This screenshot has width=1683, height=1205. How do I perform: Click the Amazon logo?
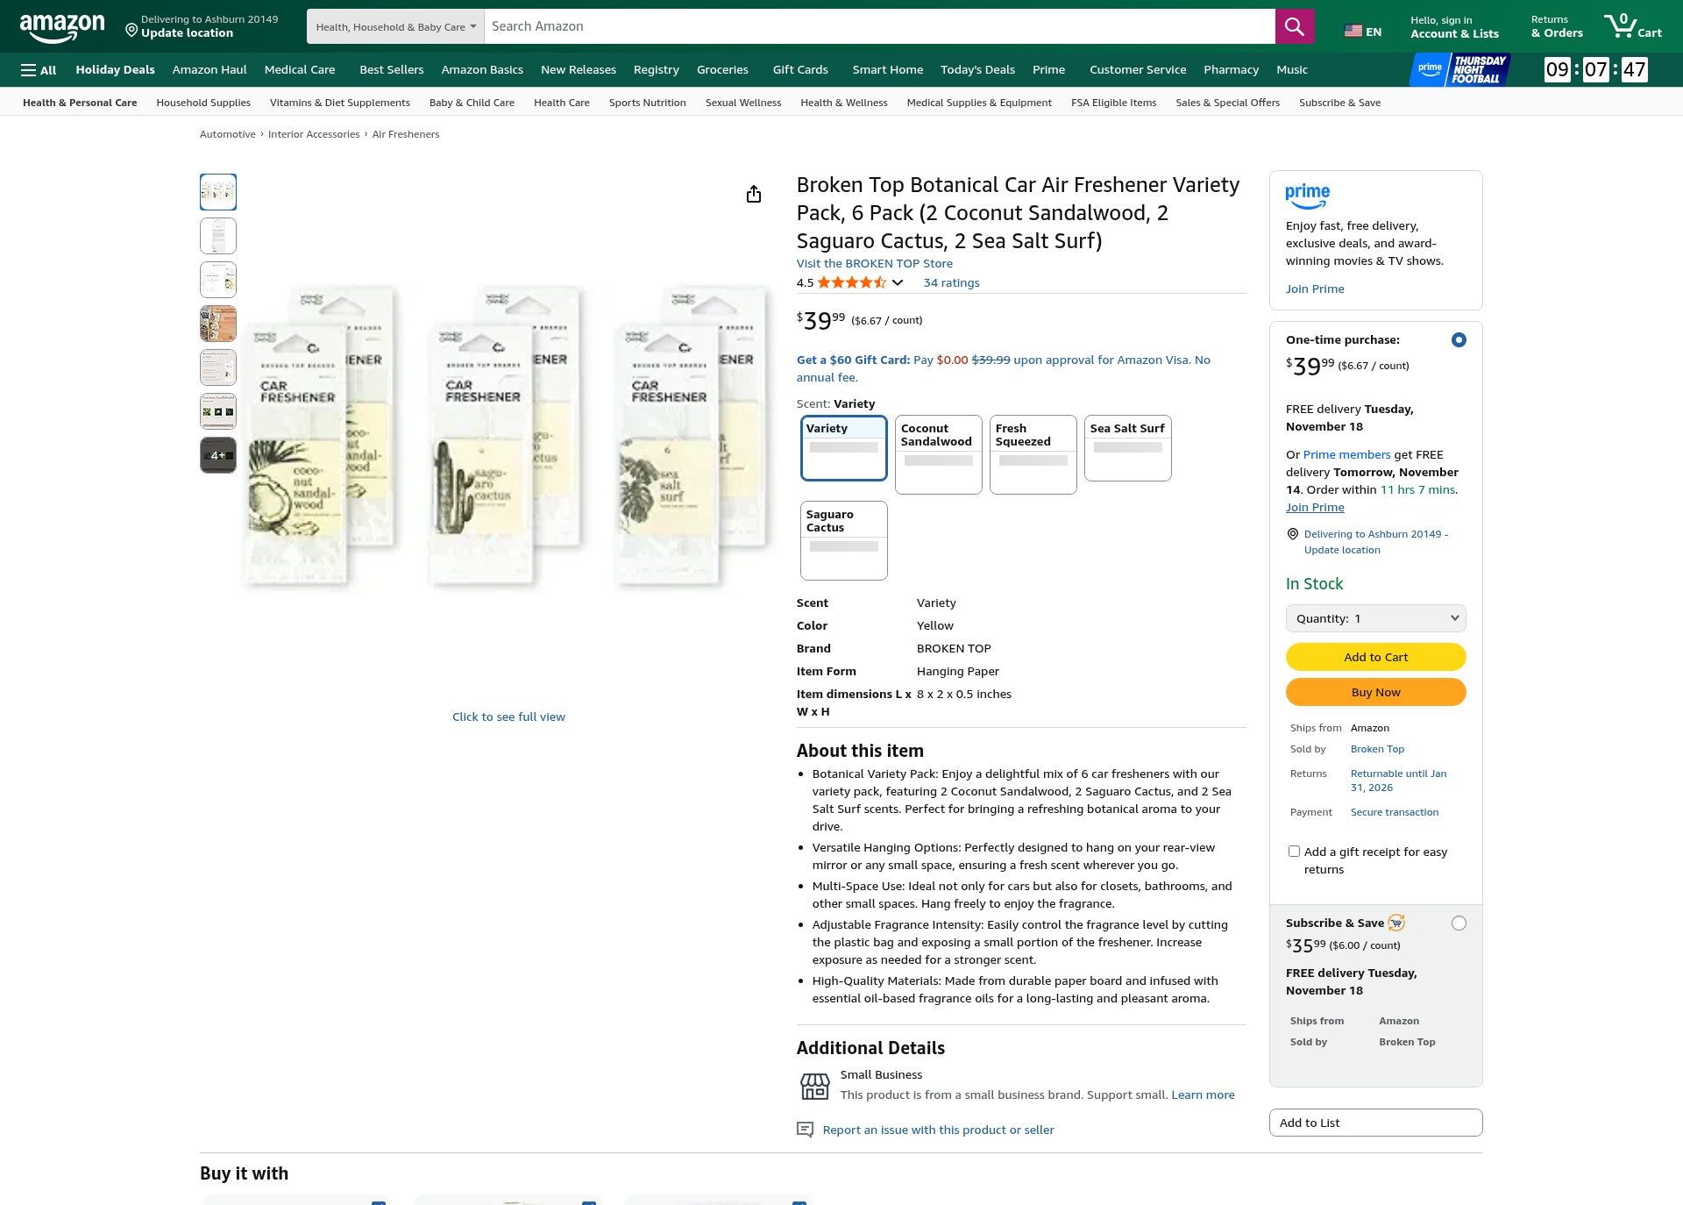point(62,27)
